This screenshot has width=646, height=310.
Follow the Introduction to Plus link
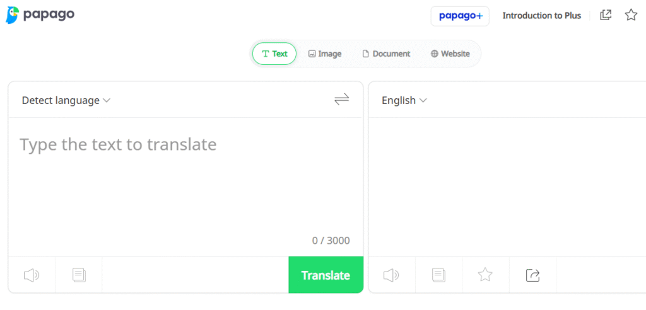pyautogui.click(x=541, y=16)
